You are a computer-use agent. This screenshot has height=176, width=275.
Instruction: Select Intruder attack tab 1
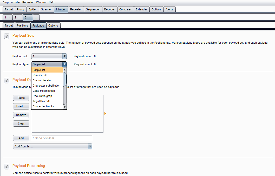(6, 17)
